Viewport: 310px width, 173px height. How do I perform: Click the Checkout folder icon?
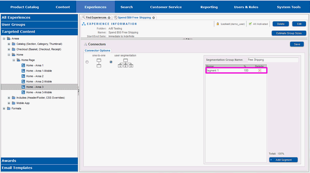point(14,49)
